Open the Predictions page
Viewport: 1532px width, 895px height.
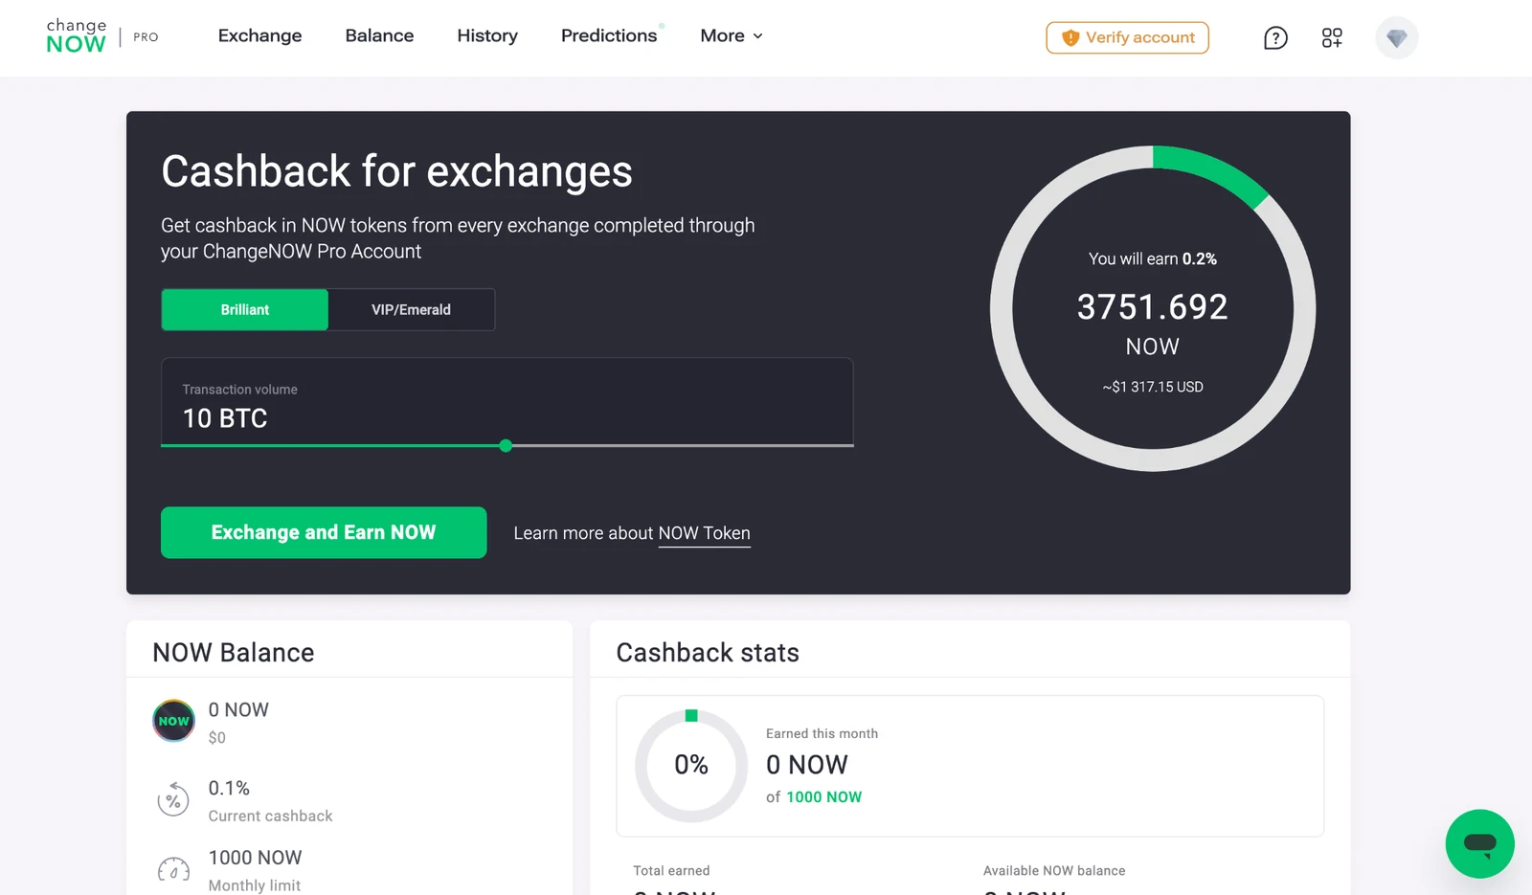click(609, 35)
